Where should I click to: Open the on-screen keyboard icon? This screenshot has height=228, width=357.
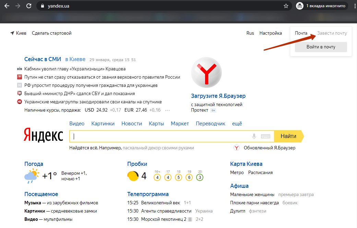coord(265,136)
